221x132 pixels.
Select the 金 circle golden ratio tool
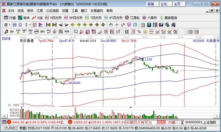coord(145,32)
